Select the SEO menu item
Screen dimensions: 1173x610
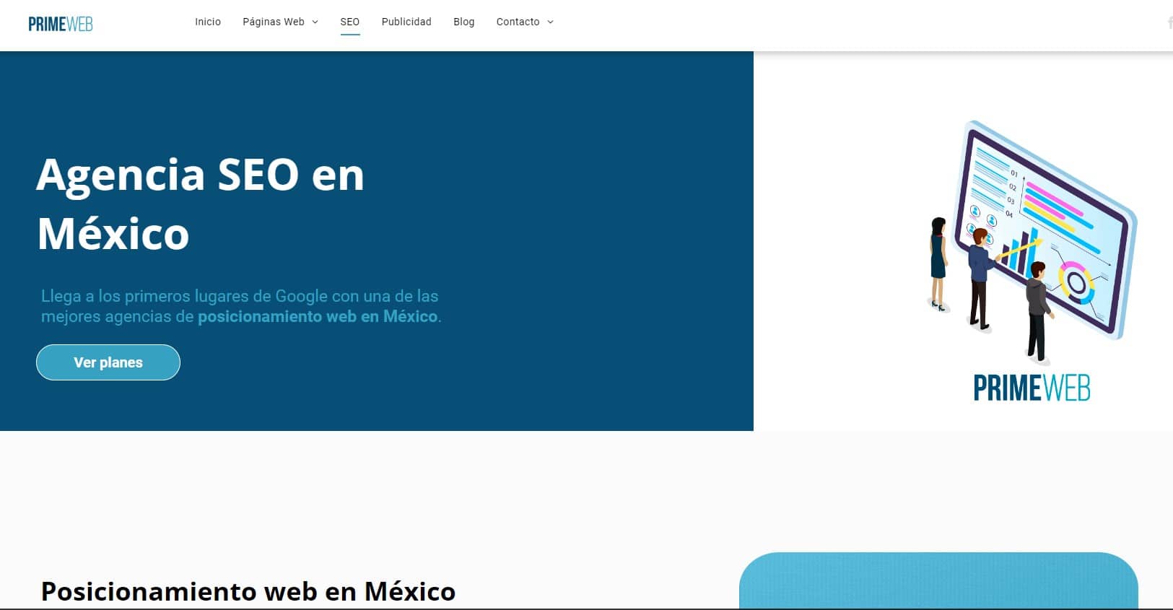(x=350, y=22)
